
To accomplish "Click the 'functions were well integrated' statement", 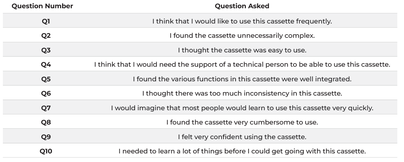I will point(242,79).
